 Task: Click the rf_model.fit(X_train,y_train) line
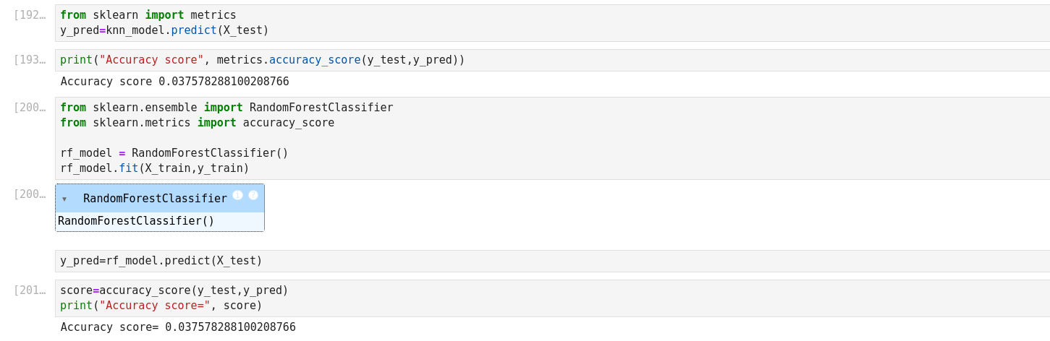click(x=155, y=168)
